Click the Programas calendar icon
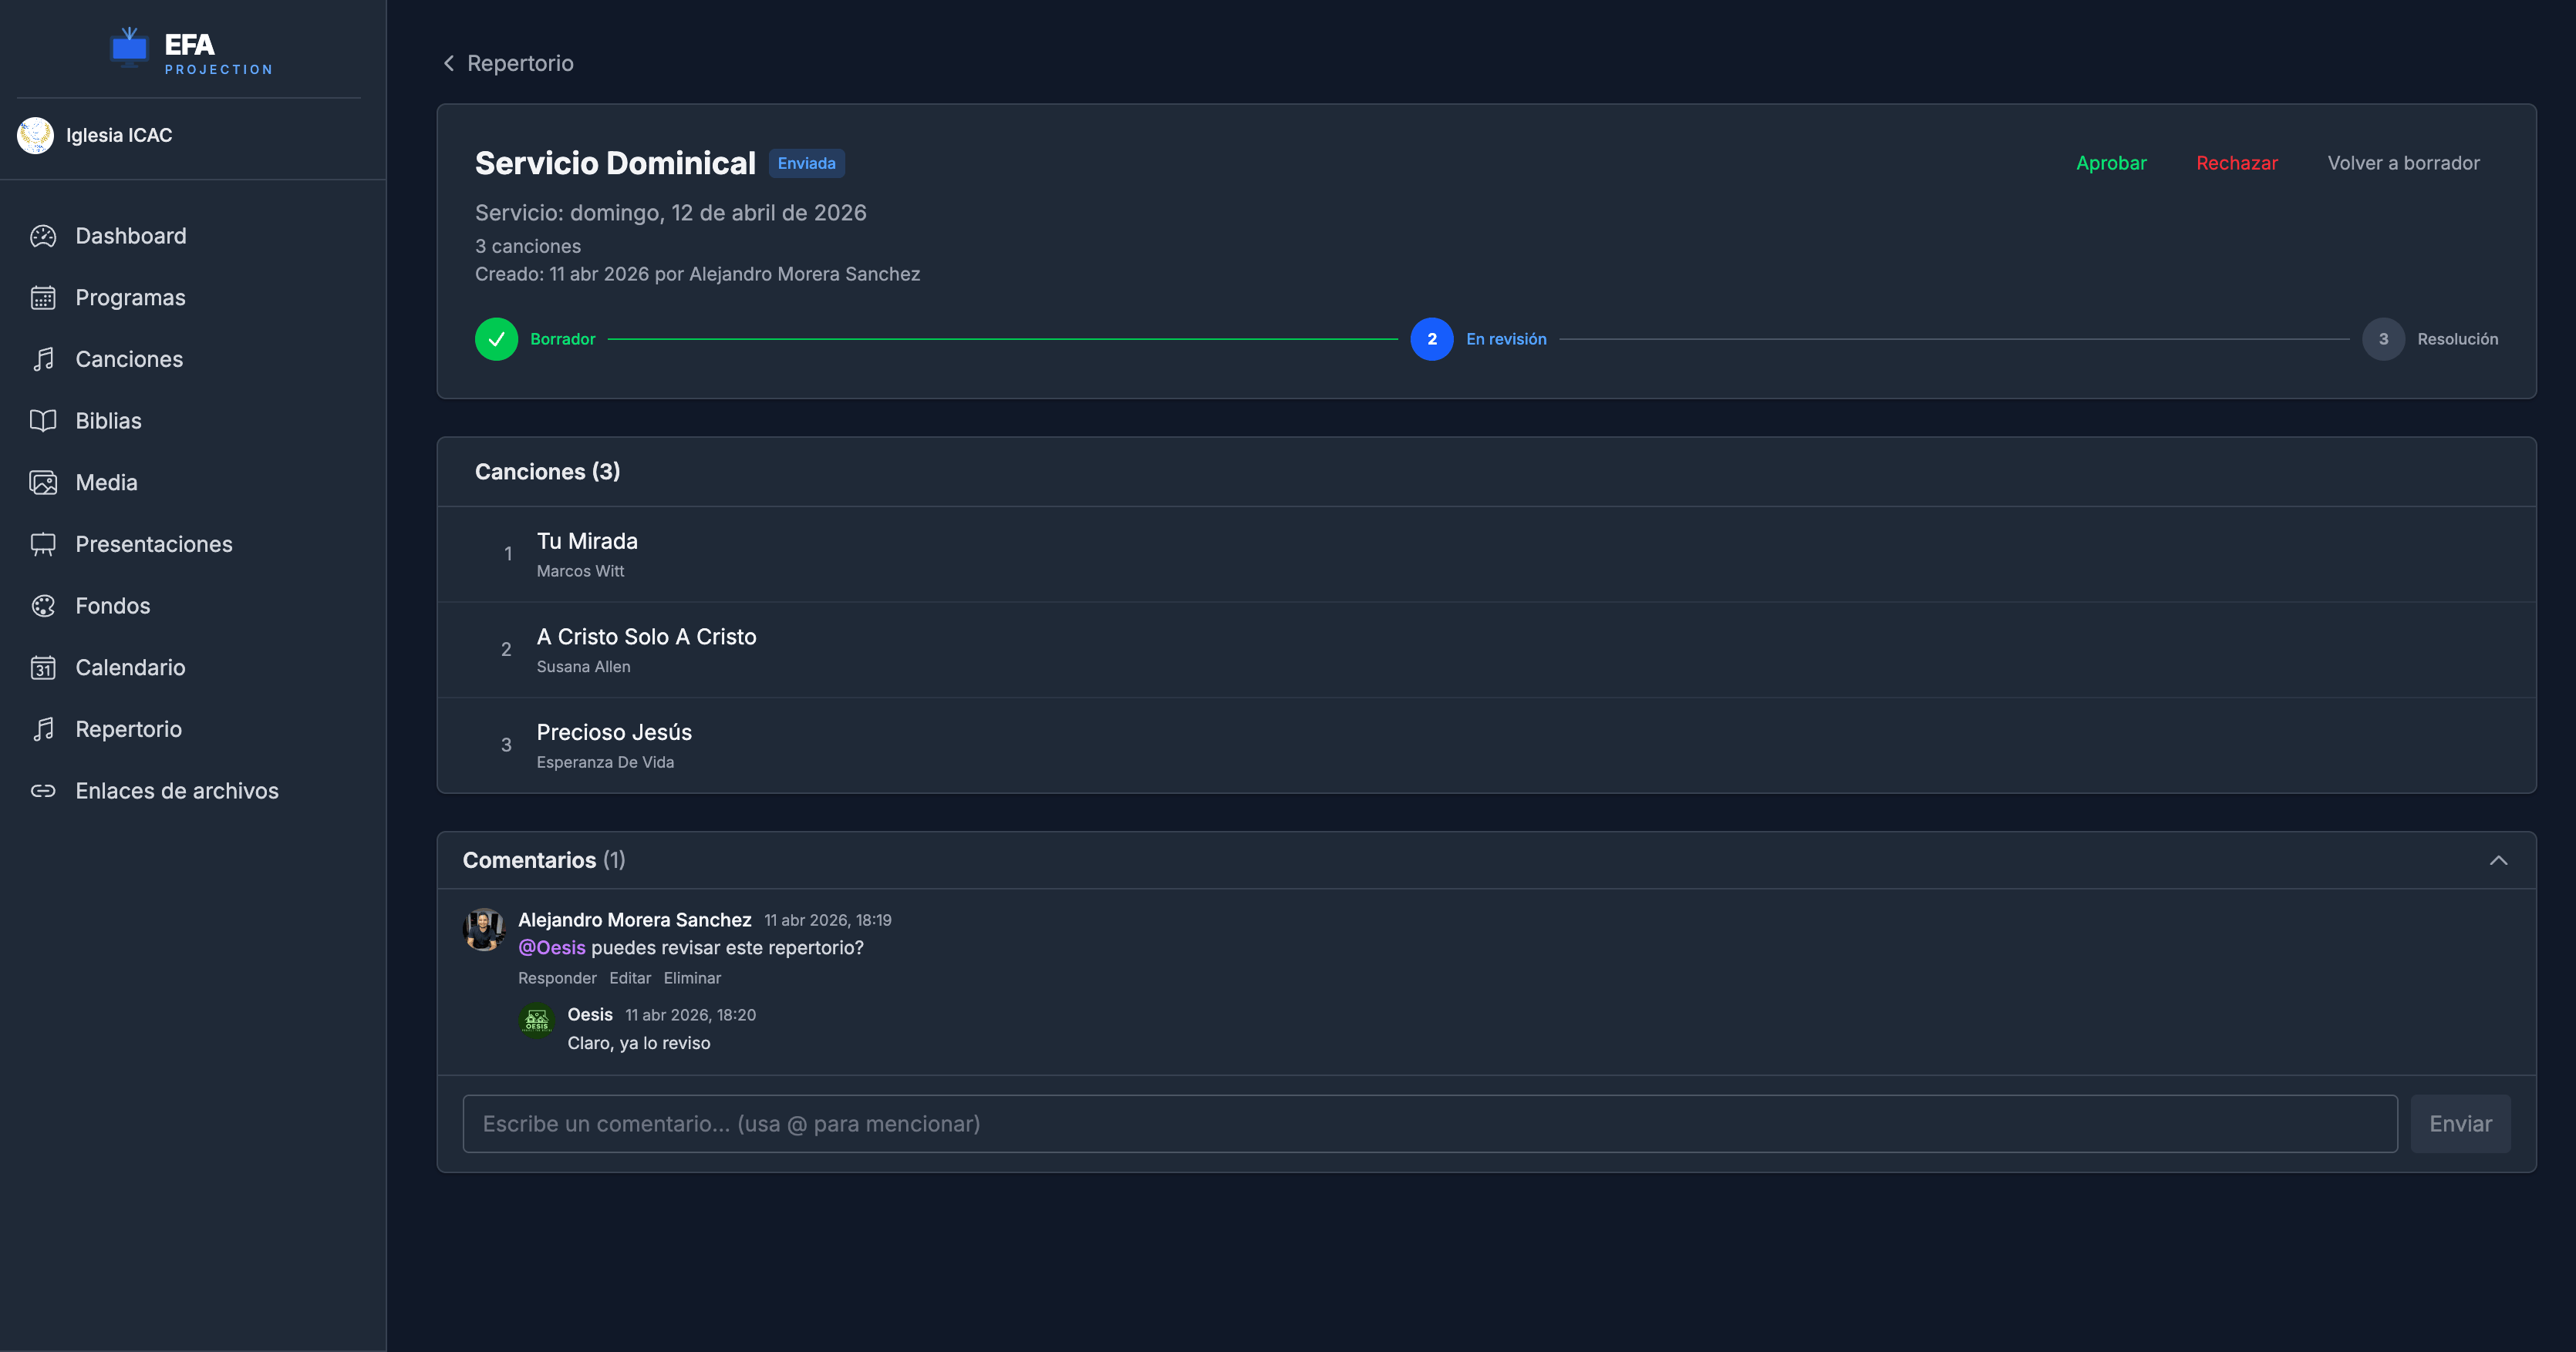The height and width of the screenshot is (1352, 2576). 43,298
